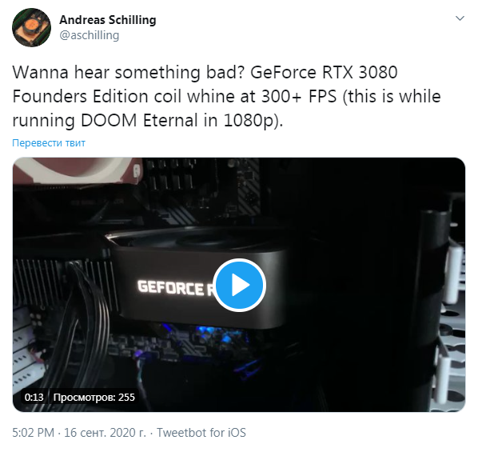The width and height of the screenshot is (478, 452).
Task: Open the 5:02 PM tweet timestamp
Action: pos(34,433)
